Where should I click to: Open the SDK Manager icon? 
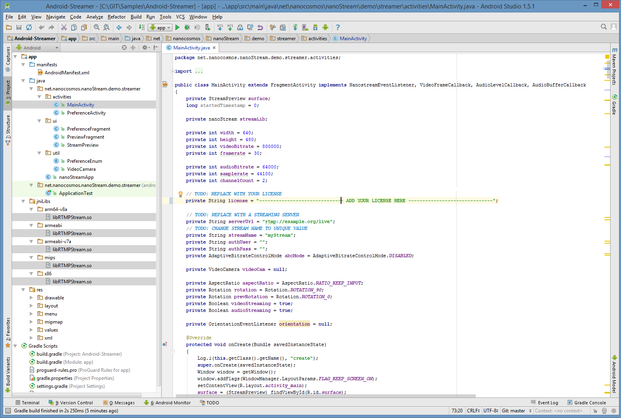[315, 27]
